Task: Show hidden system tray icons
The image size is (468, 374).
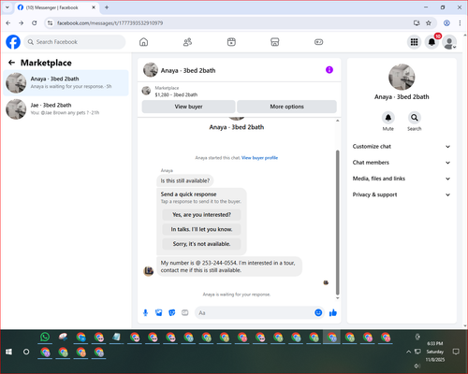Action: [x=408, y=352]
